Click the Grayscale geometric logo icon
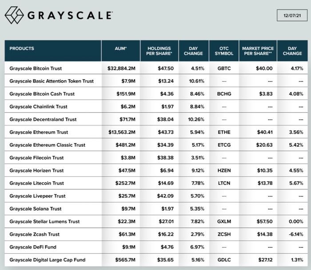This screenshot has width=311, height=270. click(x=14, y=15)
